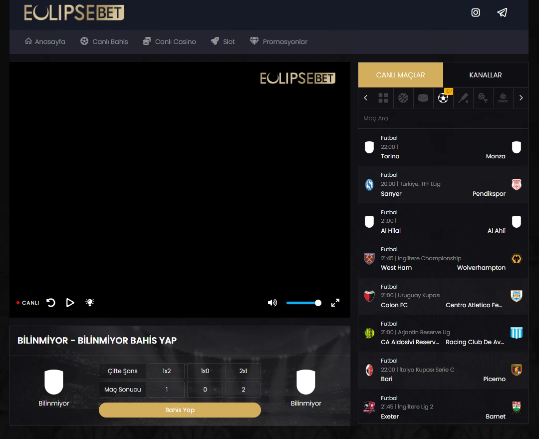Select the Bari vs Picerno match
This screenshot has height=439, width=539.
pos(443,370)
